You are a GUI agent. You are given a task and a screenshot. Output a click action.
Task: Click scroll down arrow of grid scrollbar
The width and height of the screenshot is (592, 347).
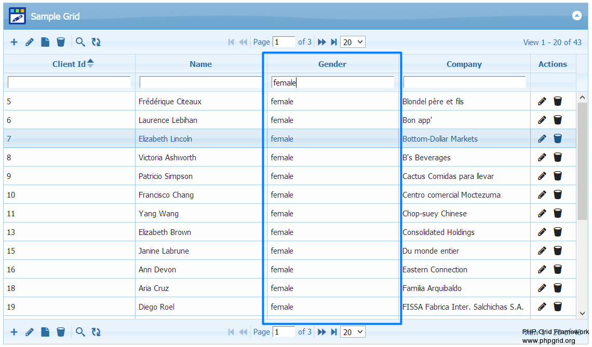582,313
